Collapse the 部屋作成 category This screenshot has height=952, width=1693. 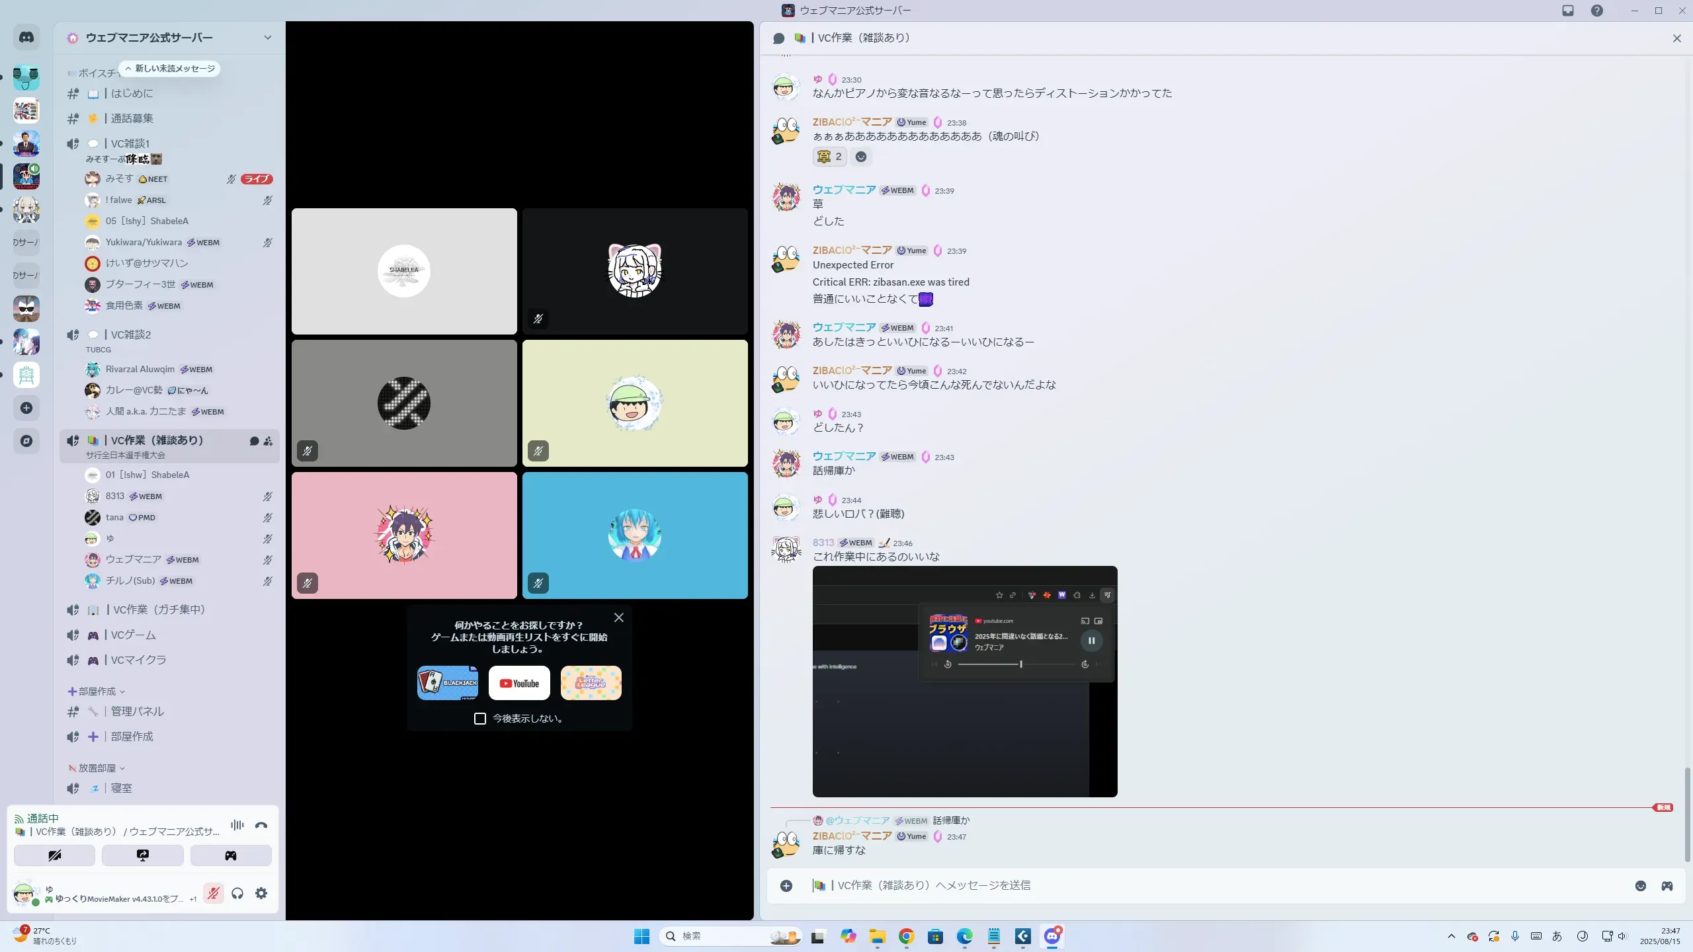pyautogui.click(x=97, y=692)
